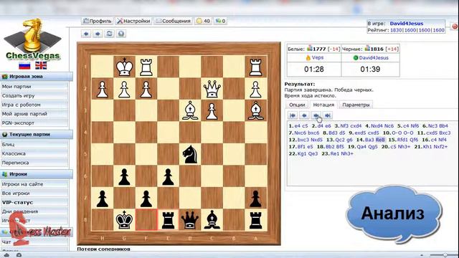
Task: Go to highlighted move Re8
Action: [x=380, y=140]
